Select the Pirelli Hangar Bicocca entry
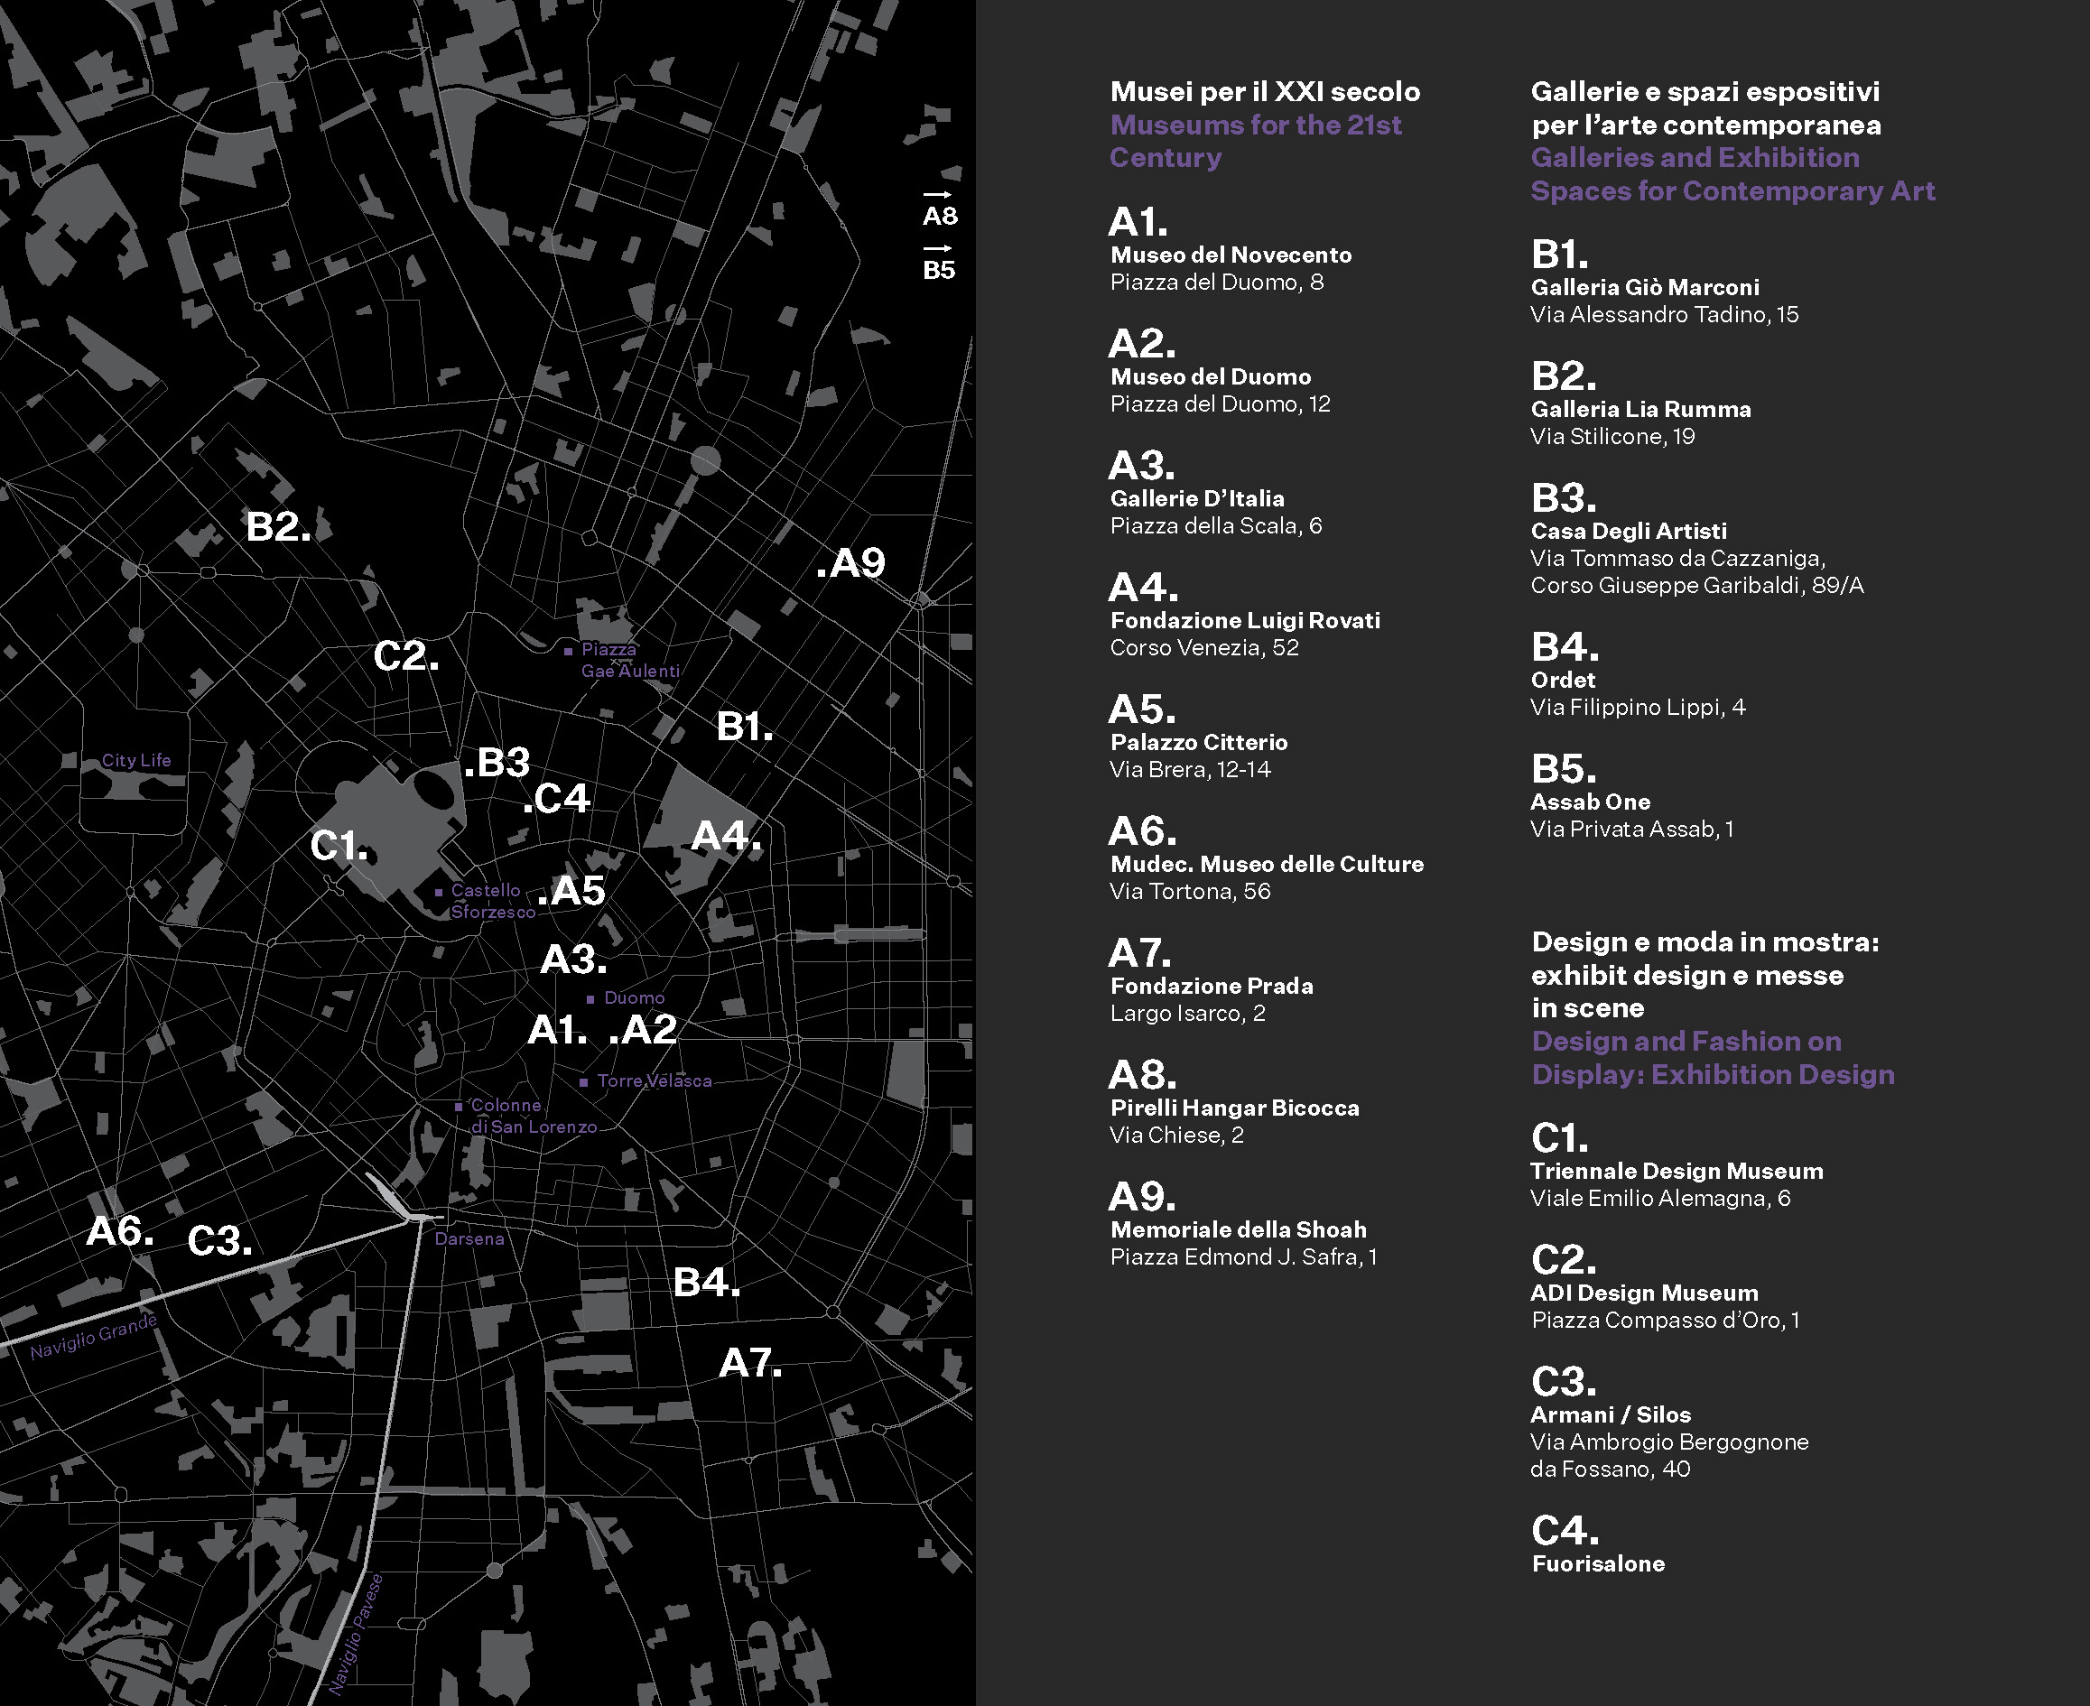 1234,1108
